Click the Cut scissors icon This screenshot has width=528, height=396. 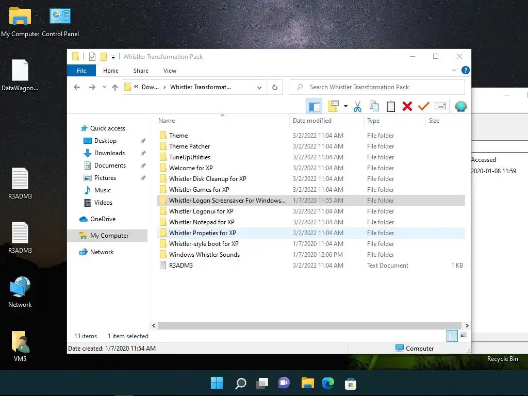point(357,106)
